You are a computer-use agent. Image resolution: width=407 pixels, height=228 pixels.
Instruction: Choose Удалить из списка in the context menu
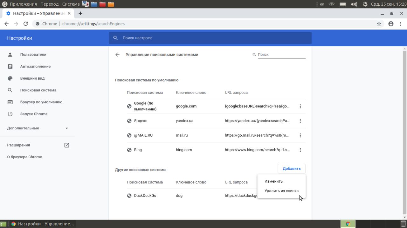[x=281, y=191]
